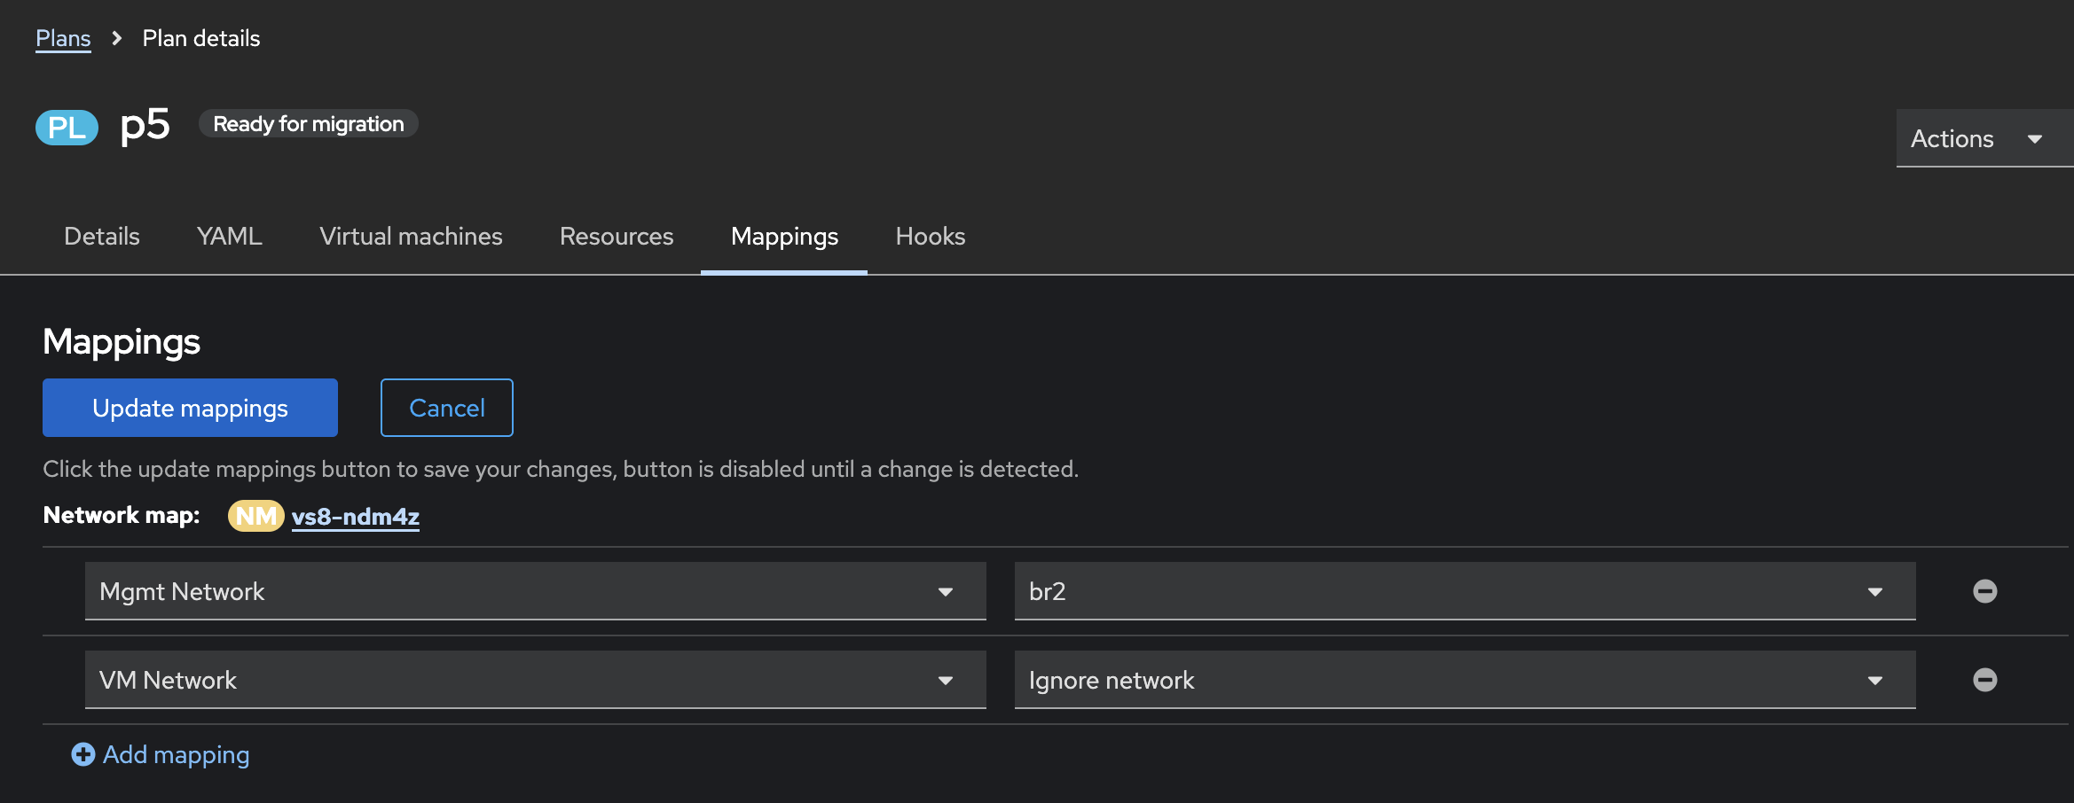Open the br2 target network dropdown
This screenshot has height=803, width=2074.
pos(1465,591)
